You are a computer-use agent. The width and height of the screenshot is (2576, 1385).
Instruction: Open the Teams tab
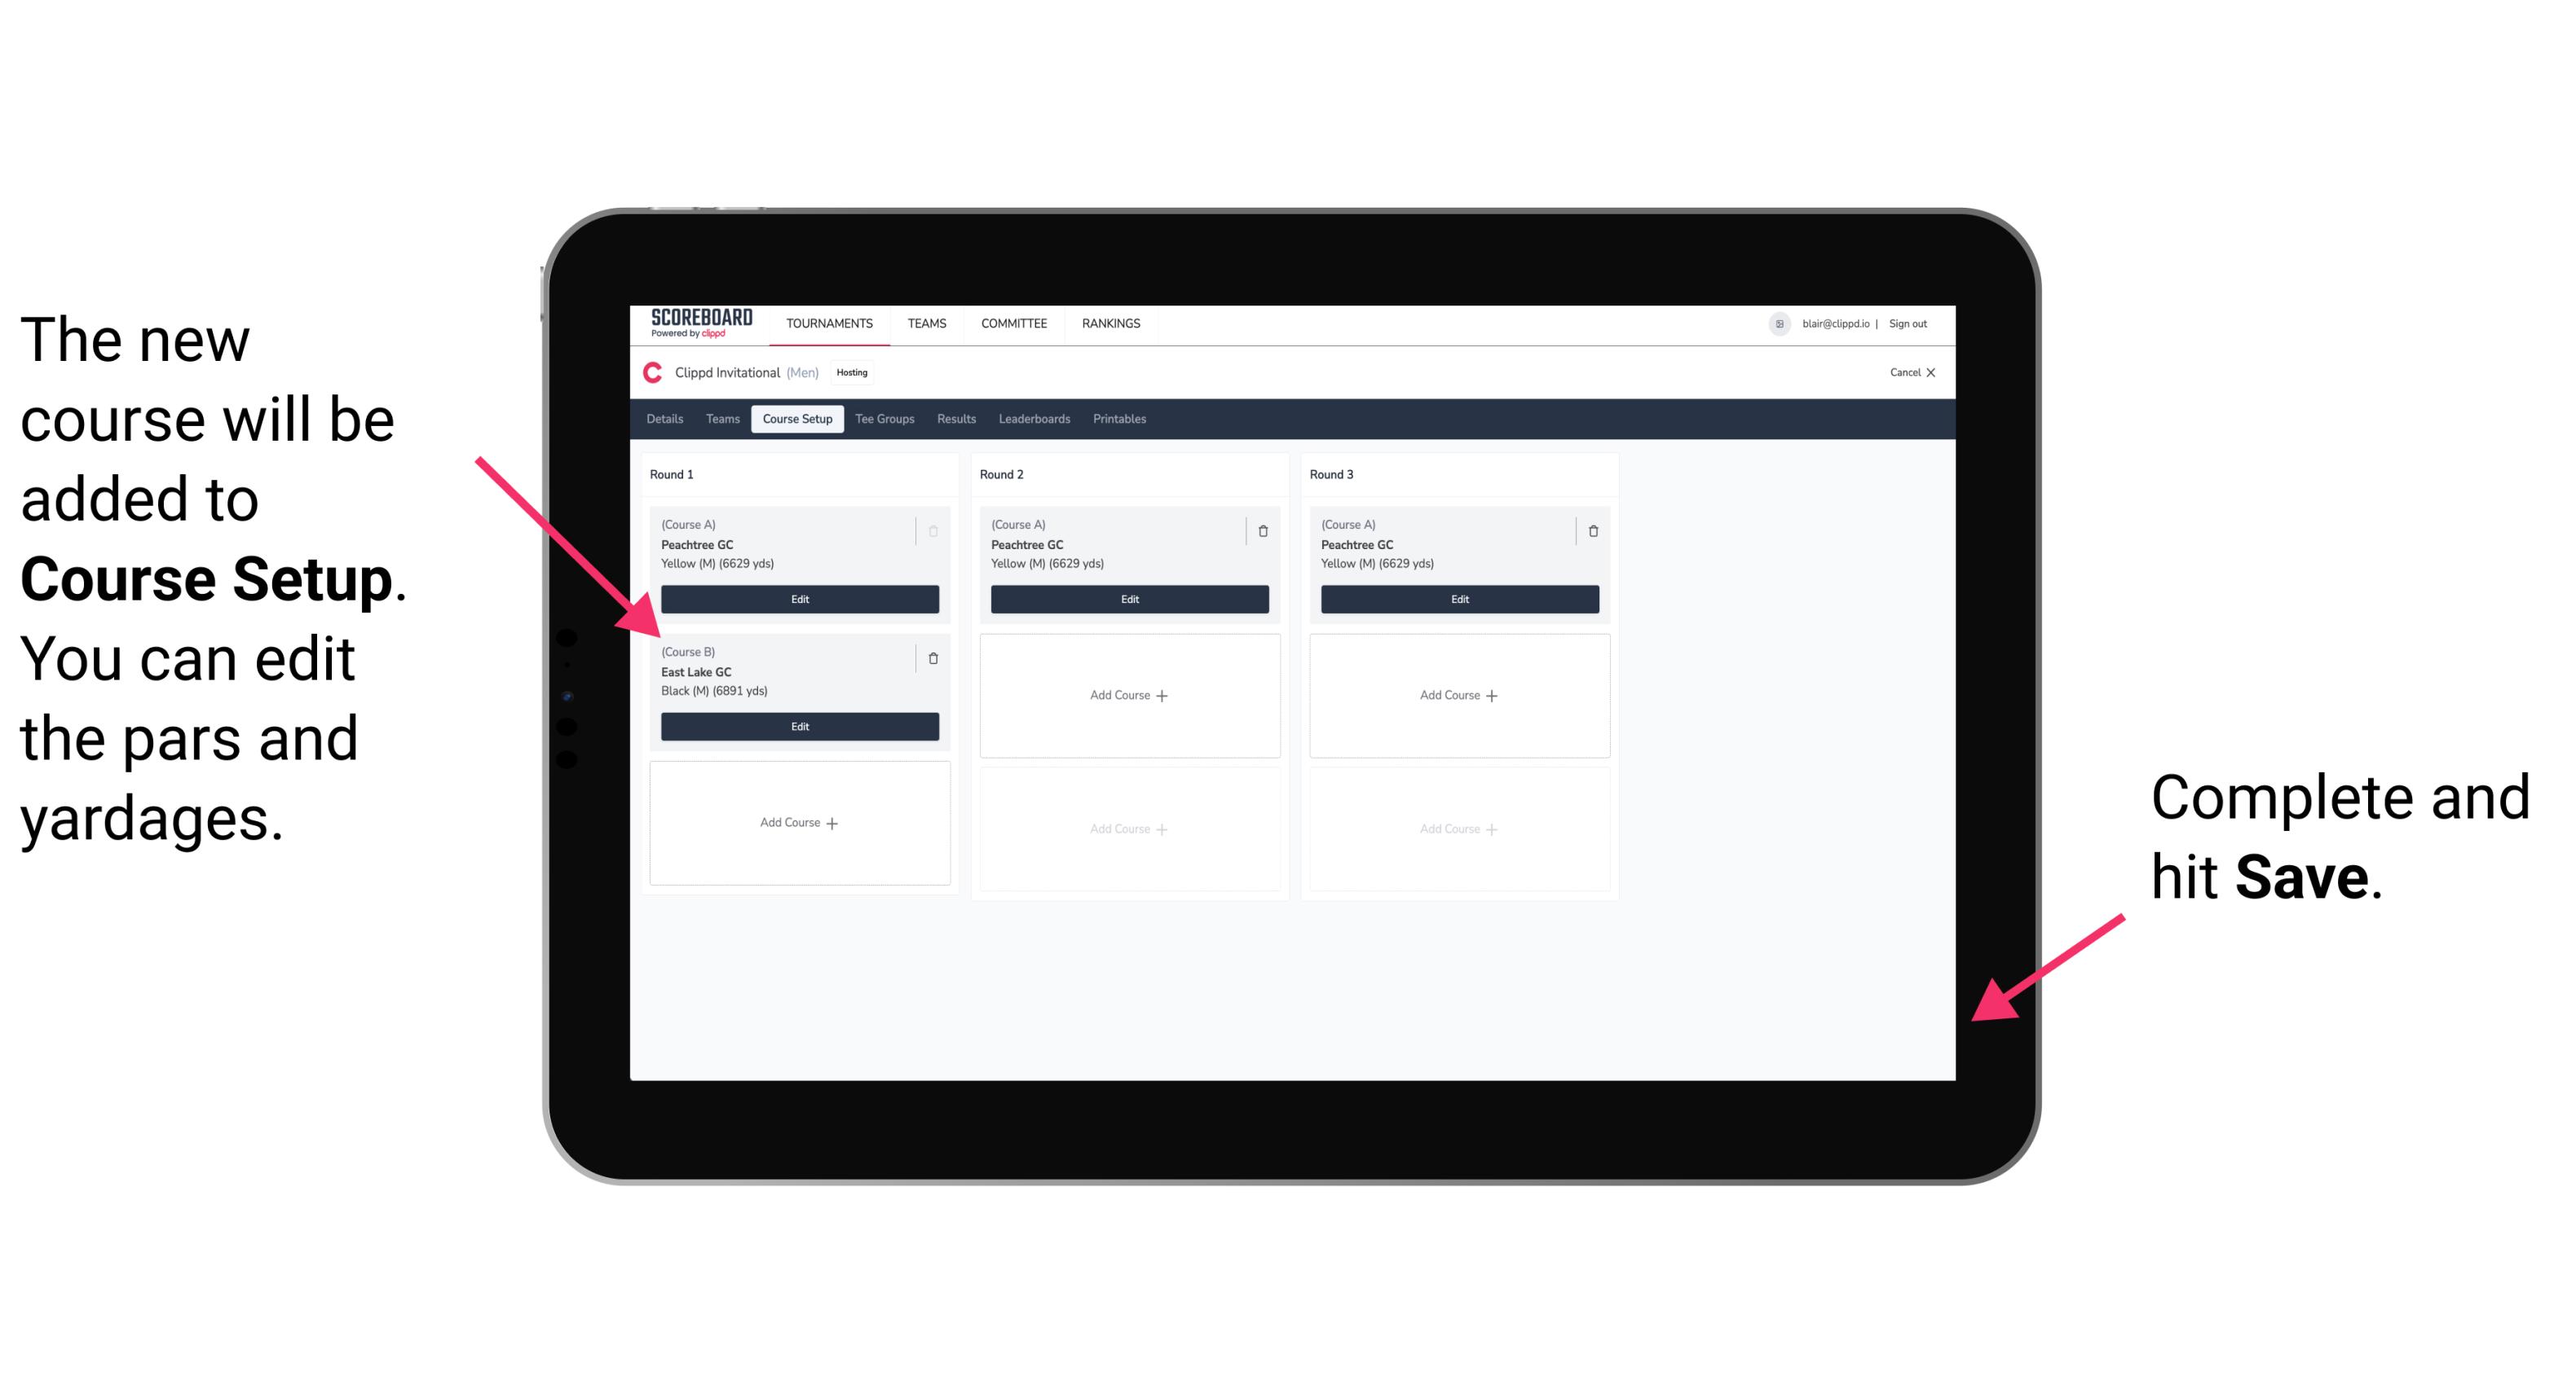(x=721, y=418)
